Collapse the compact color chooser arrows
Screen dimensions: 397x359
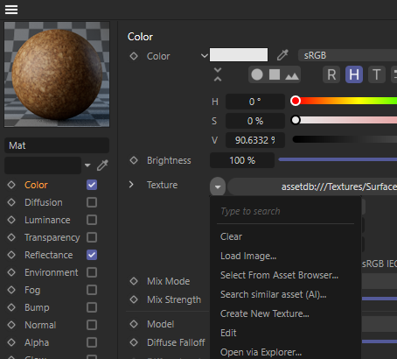point(218,74)
